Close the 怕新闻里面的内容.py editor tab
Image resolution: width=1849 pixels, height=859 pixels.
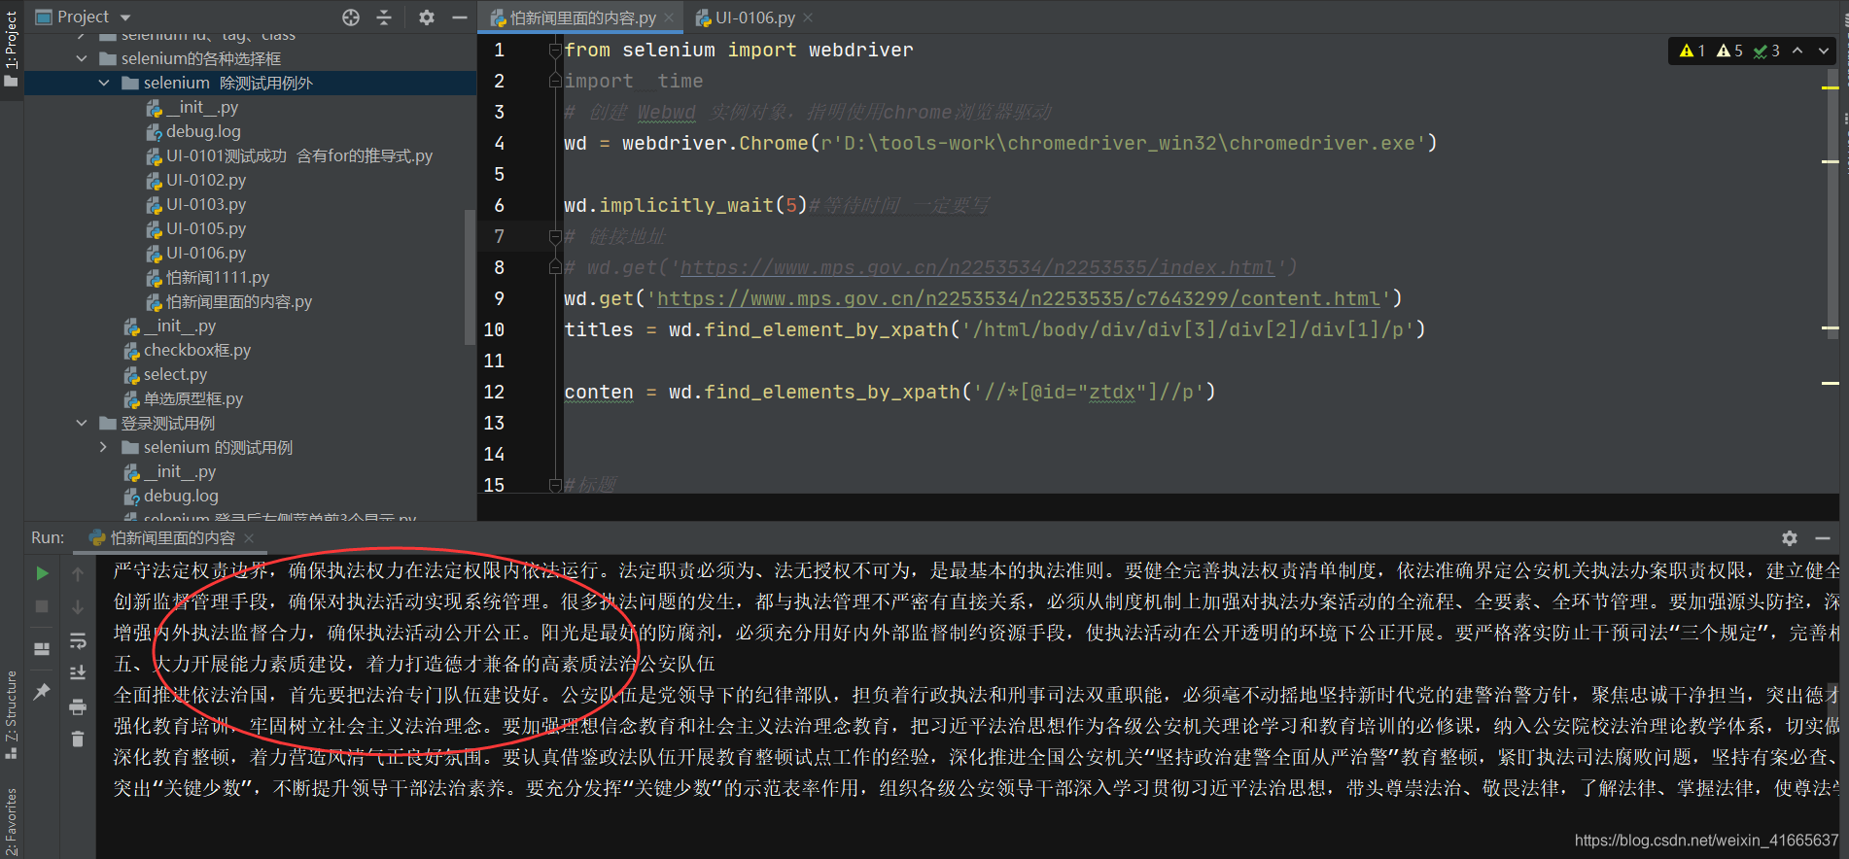[x=669, y=17]
